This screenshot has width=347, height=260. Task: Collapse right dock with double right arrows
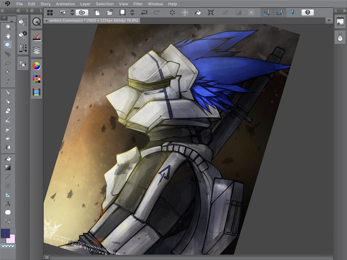pyautogui.click(x=344, y=11)
